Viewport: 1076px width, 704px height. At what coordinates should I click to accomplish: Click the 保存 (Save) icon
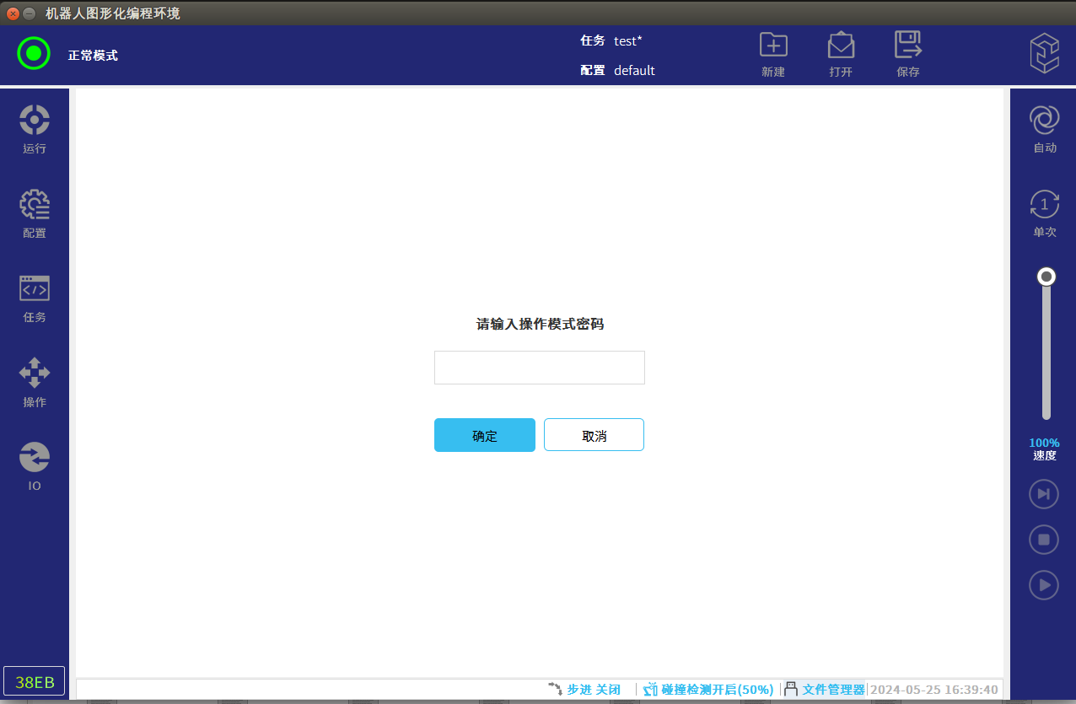(x=908, y=46)
